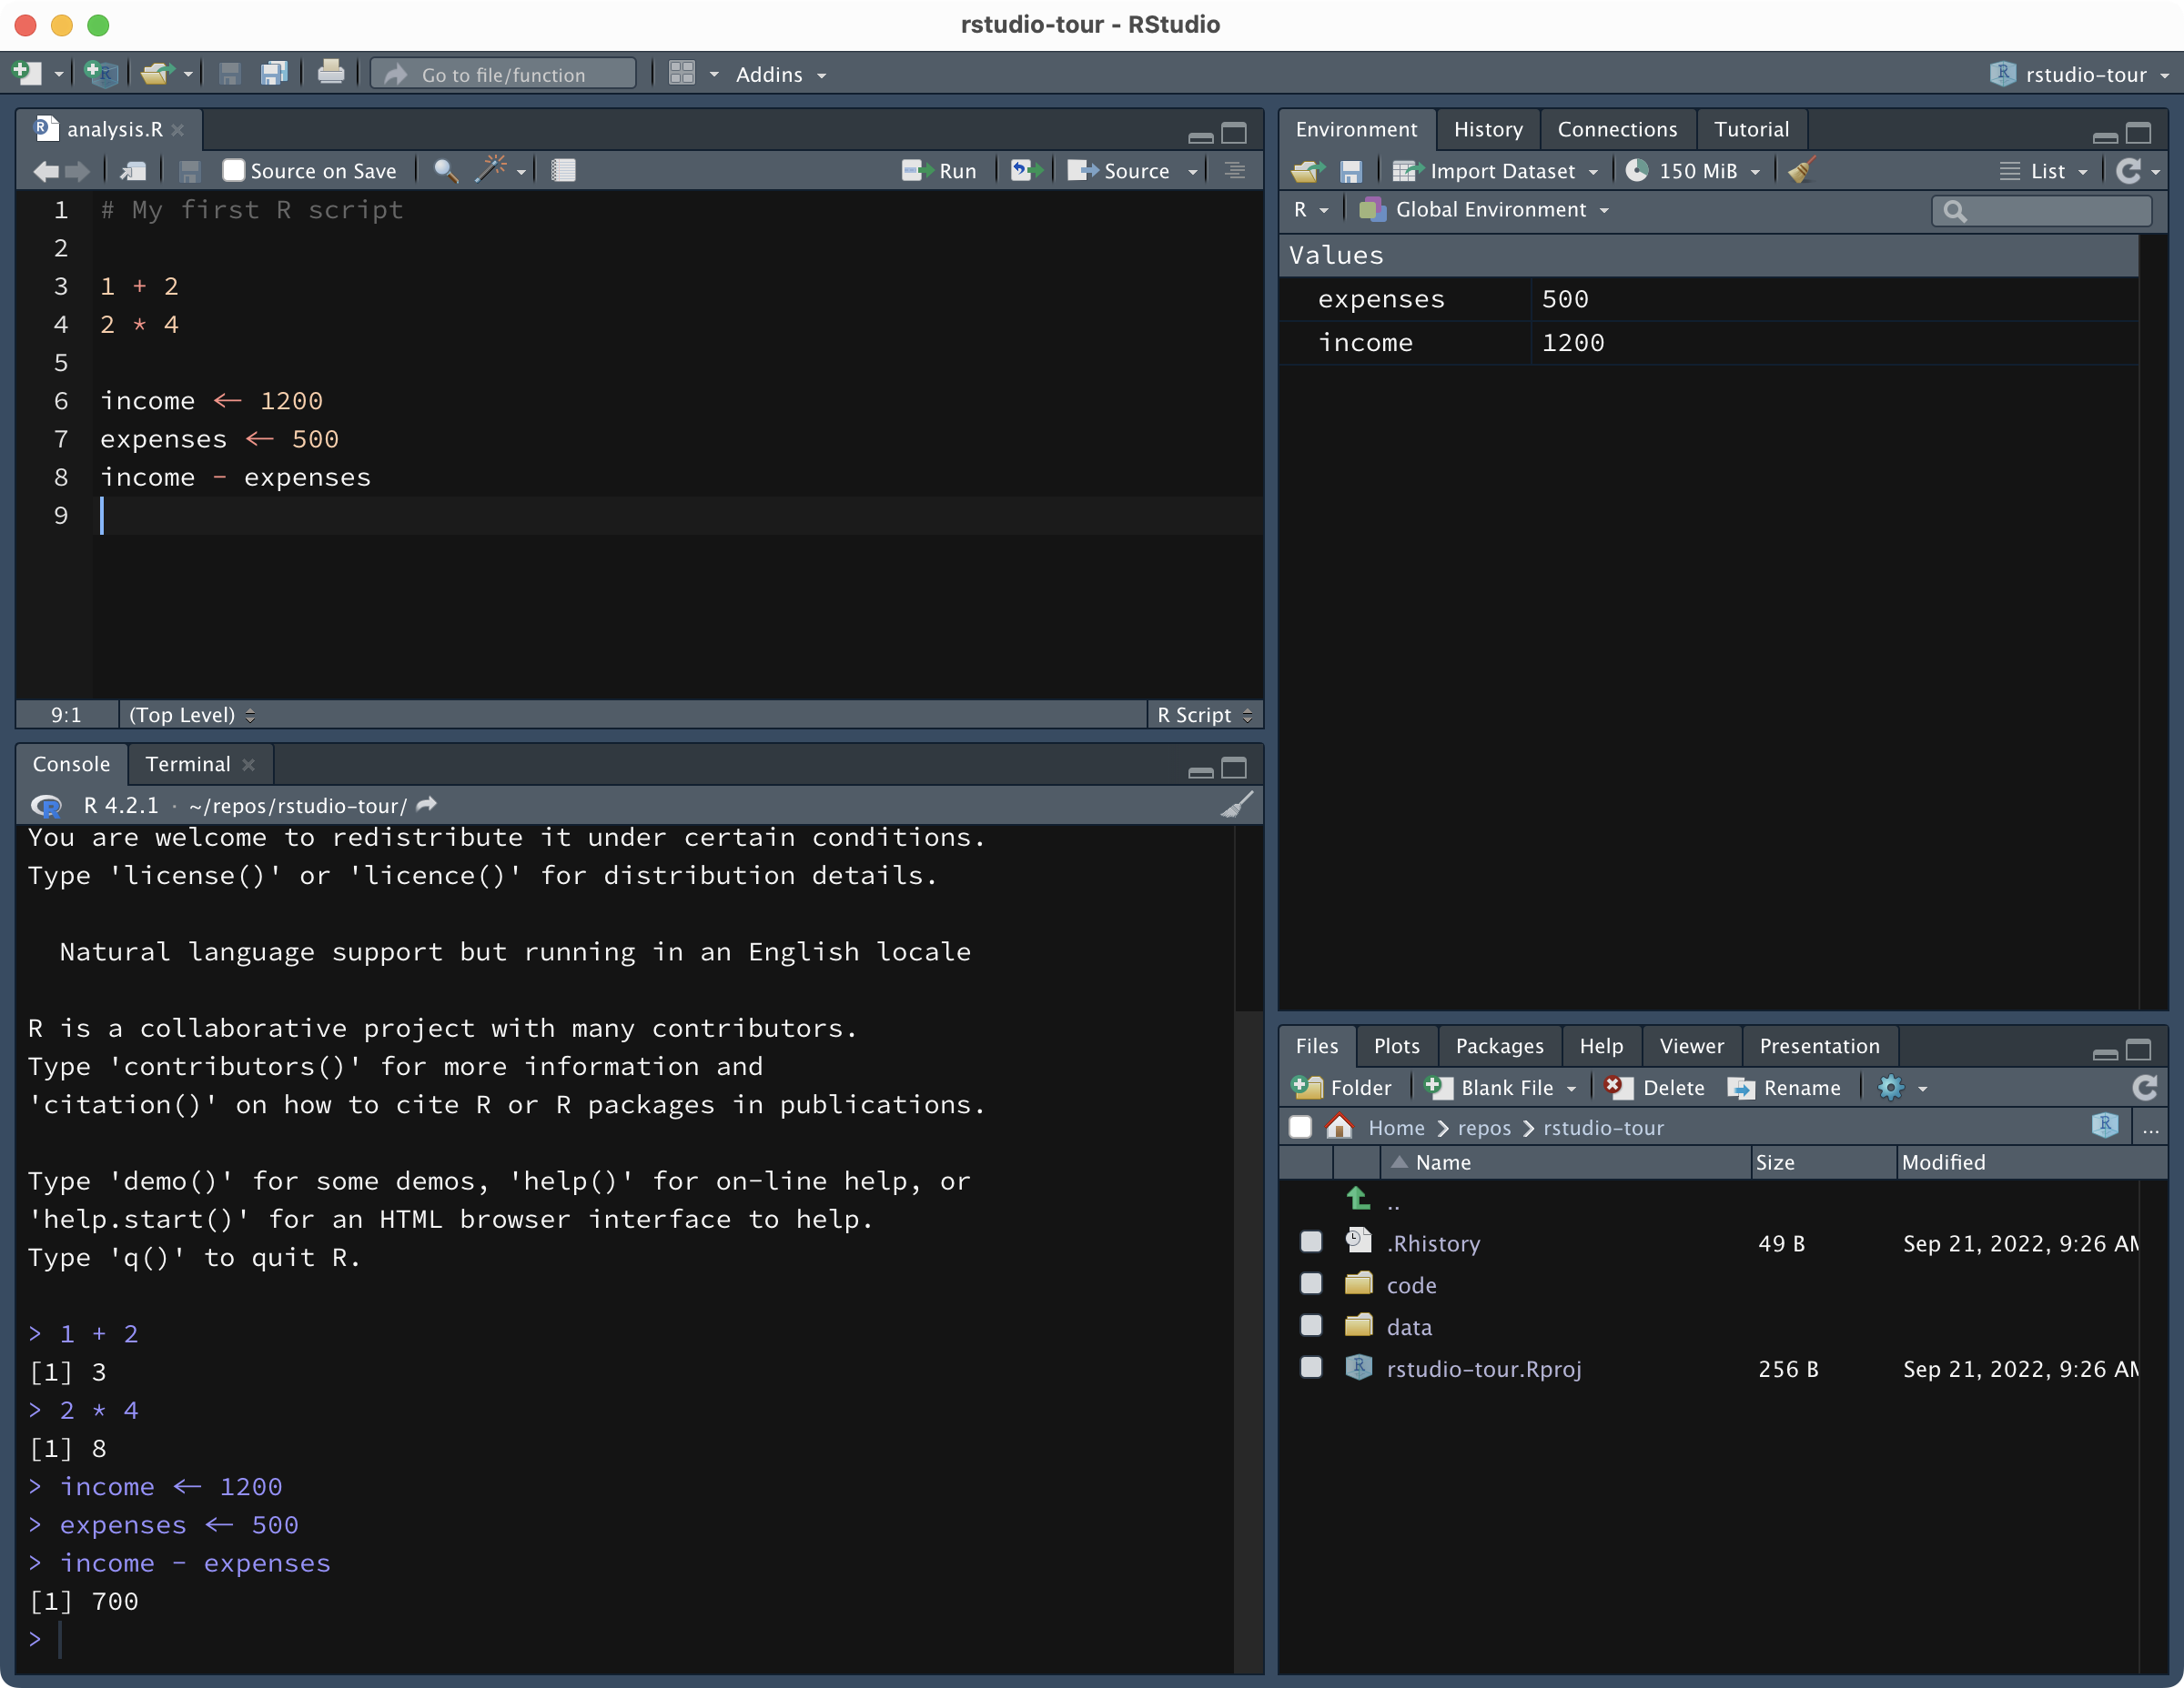Click the Run button in the editor
The height and width of the screenshot is (1688, 2184).
[939, 172]
